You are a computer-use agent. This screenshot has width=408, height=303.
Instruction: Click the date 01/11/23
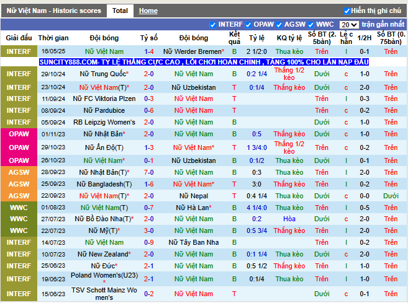(x=53, y=134)
